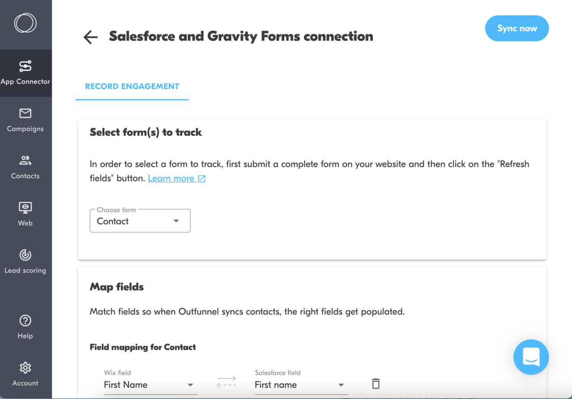Select the Campaigns icon in the sidebar
This screenshot has width=572, height=399.
pyautogui.click(x=25, y=118)
